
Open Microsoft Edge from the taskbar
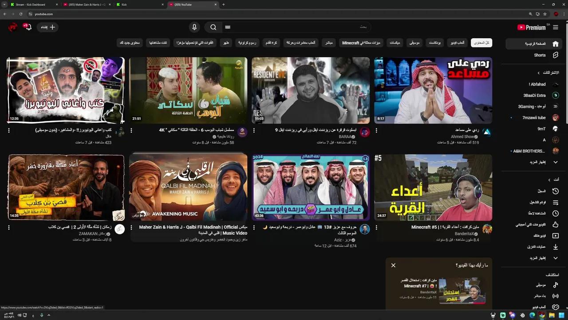(532, 315)
